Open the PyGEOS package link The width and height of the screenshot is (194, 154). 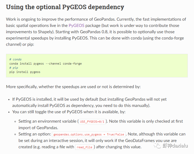coord(77,26)
